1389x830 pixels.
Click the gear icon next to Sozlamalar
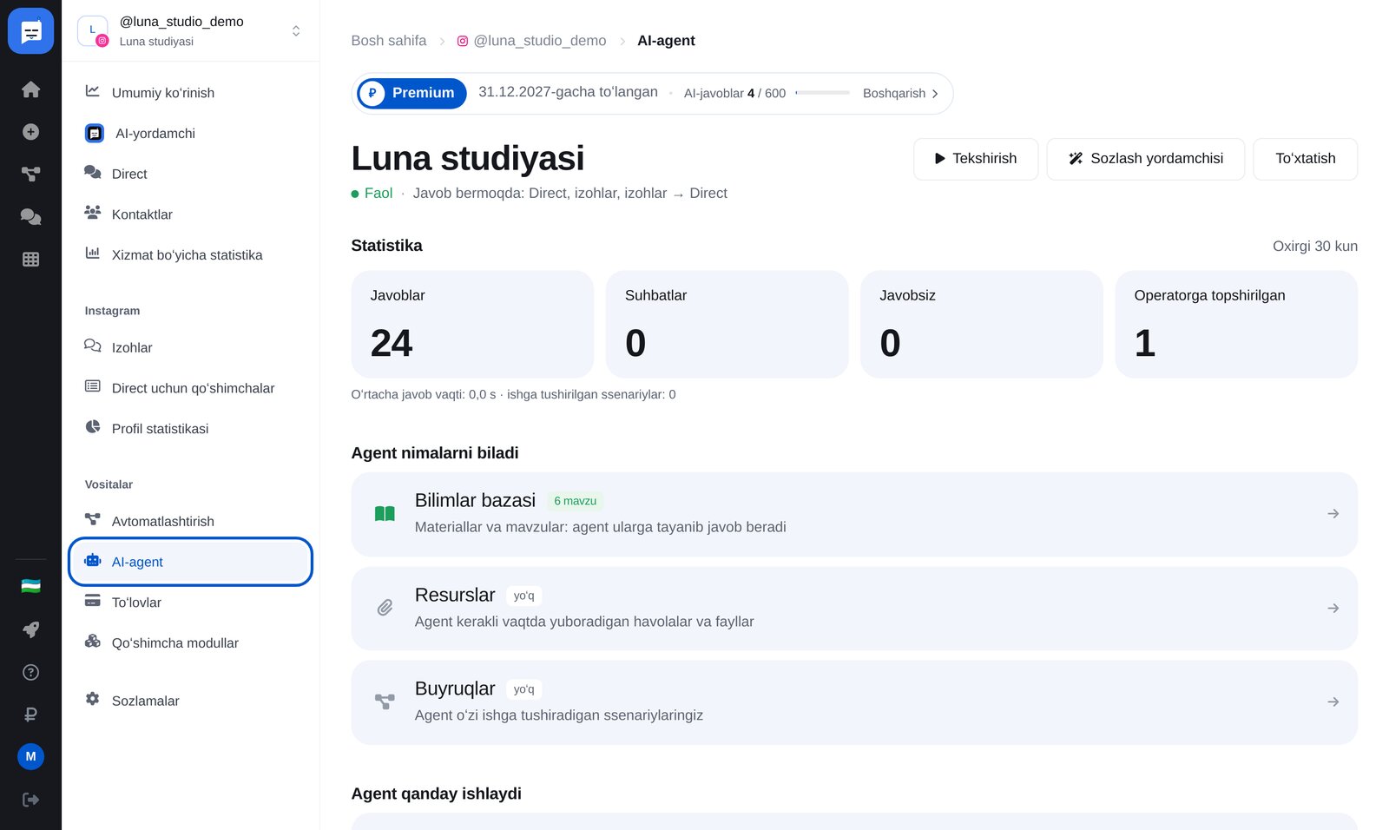[92, 699]
